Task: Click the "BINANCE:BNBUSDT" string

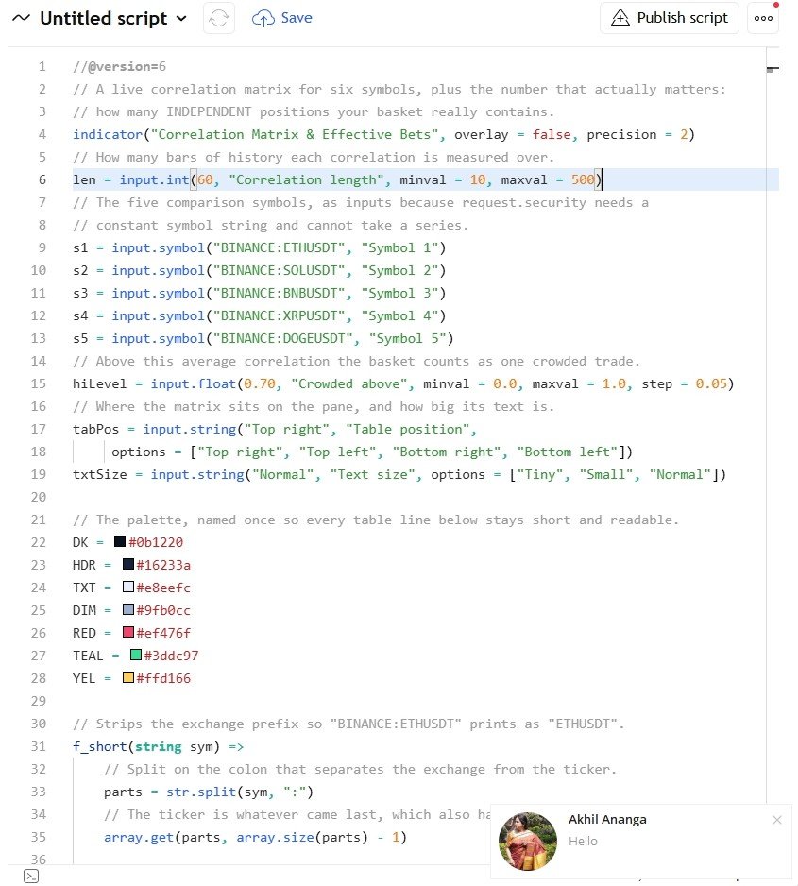Action: [279, 293]
